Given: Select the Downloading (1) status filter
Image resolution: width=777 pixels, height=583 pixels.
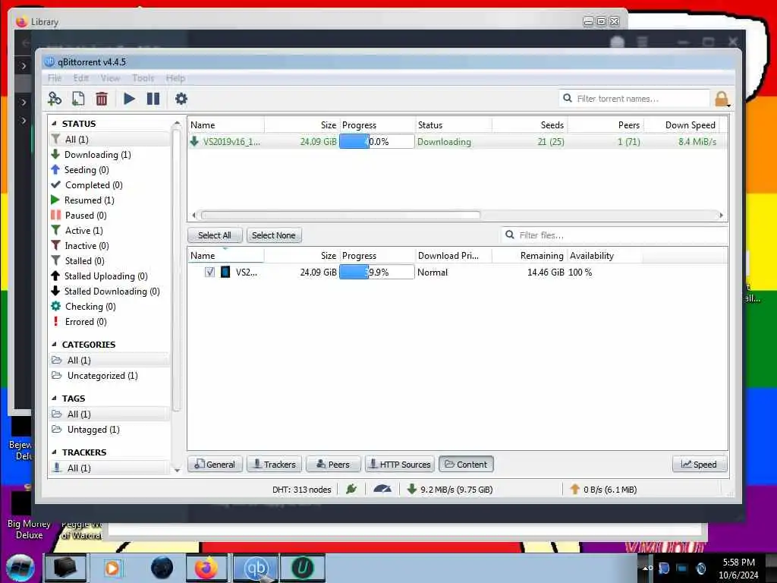Looking at the screenshot, I should tap(98, 155).
